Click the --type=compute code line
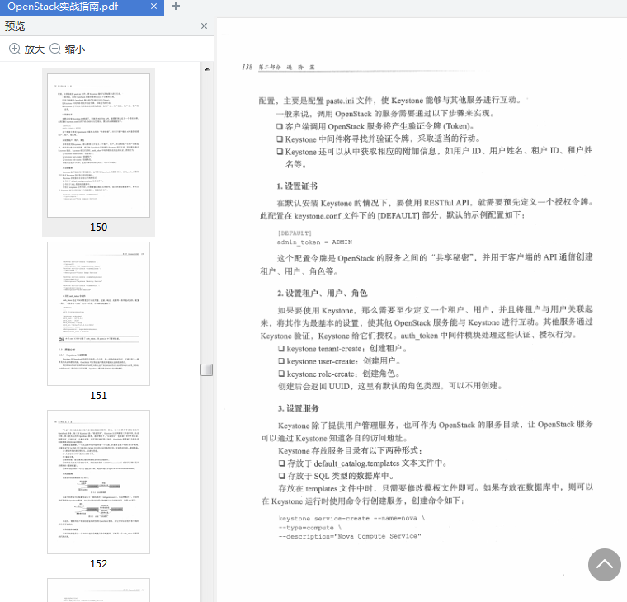This screenshot has width=627, height=602. 310,528
